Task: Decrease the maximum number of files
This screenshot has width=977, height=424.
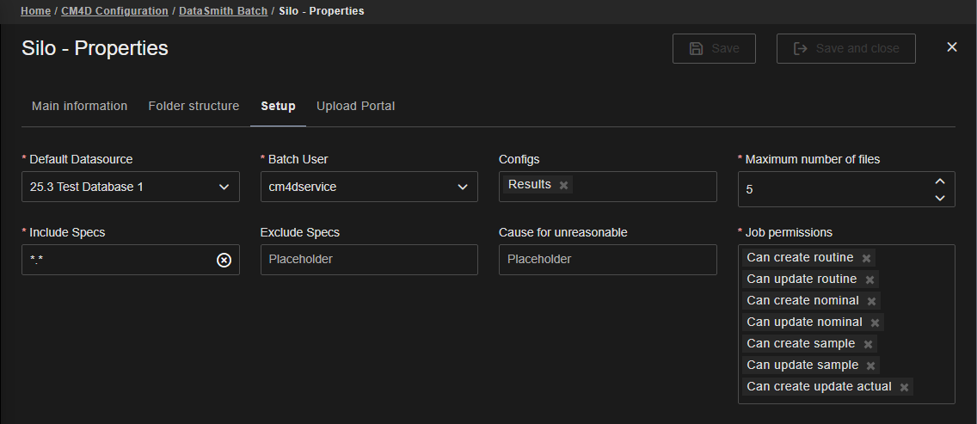Action: (939, 198)
